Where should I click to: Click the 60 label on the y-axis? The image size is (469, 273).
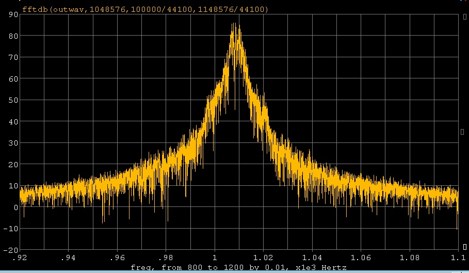13,78
